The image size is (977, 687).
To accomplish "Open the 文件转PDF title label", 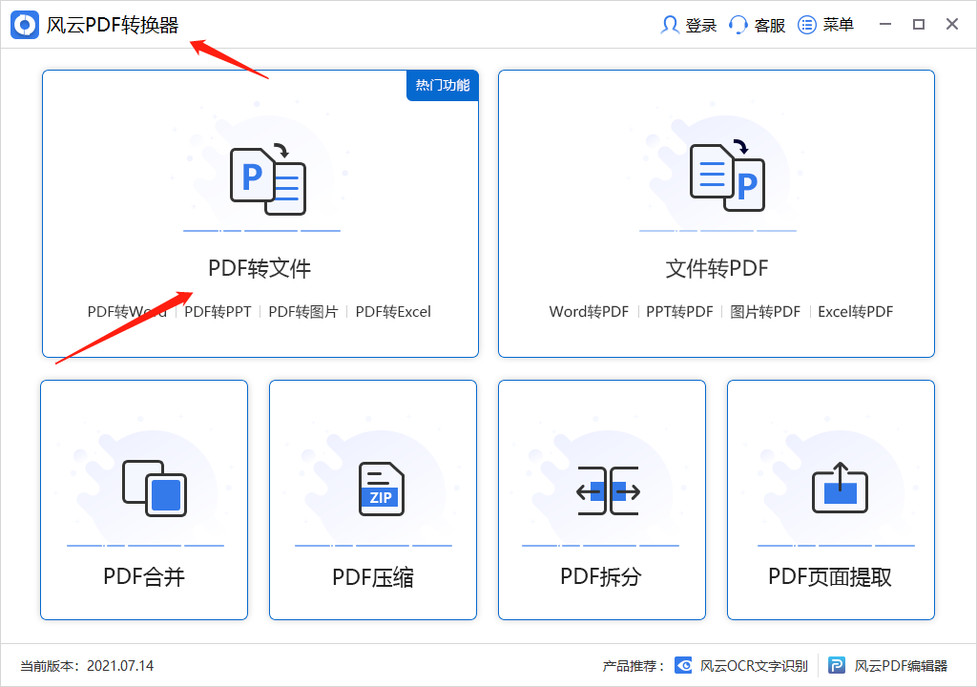I will (x=717, y=269).
